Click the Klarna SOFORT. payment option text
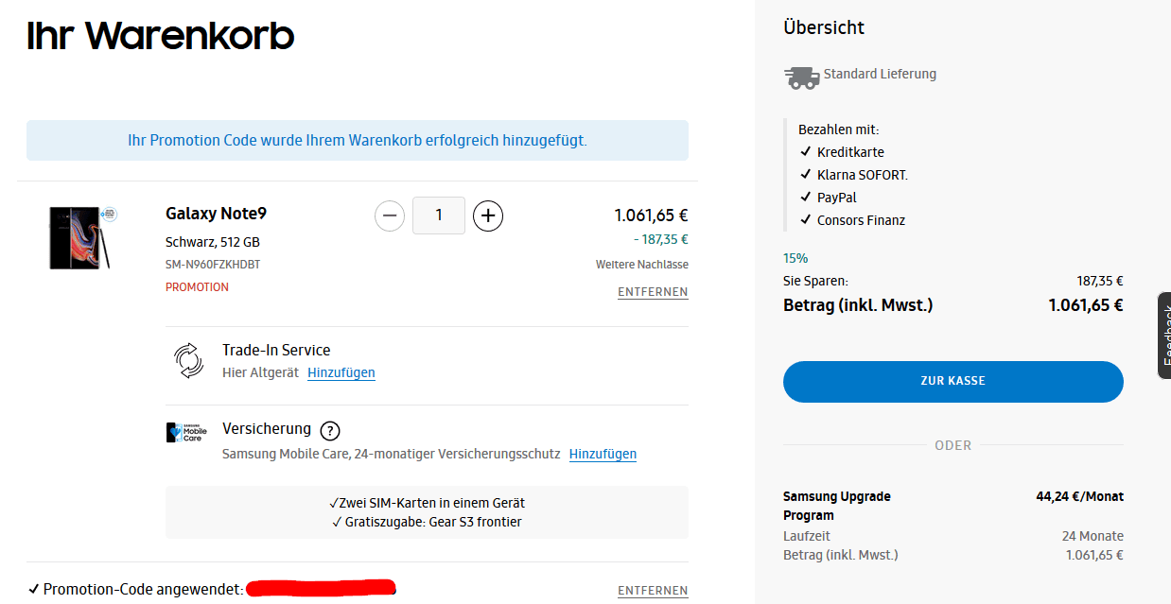Screen dimensions: 1171x604 click(863, 175)
